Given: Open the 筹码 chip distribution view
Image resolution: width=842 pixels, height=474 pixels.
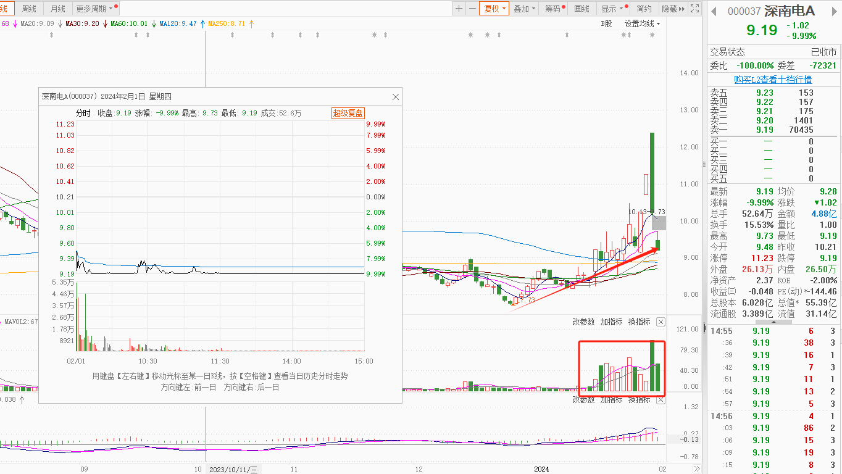Looking at the screenshot, I should 553,8.
